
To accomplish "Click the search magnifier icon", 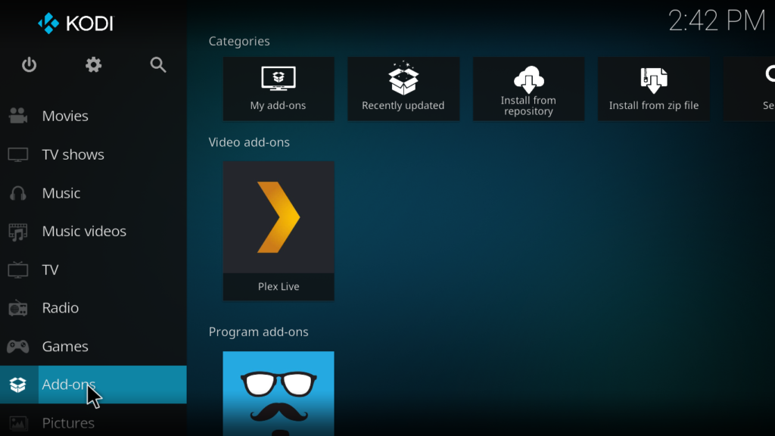I will tap(158, 65).
